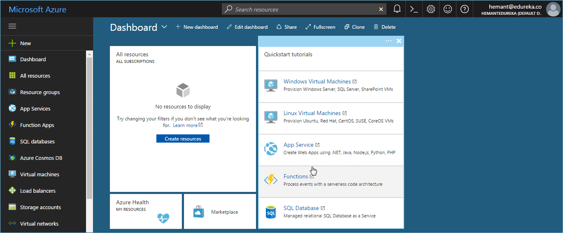This screenshot has height=233, width=563.
Task: Open App Services label in sidebar
Action: point(35,109)
